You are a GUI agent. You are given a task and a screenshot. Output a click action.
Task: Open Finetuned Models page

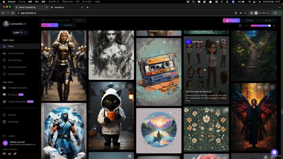16,74
